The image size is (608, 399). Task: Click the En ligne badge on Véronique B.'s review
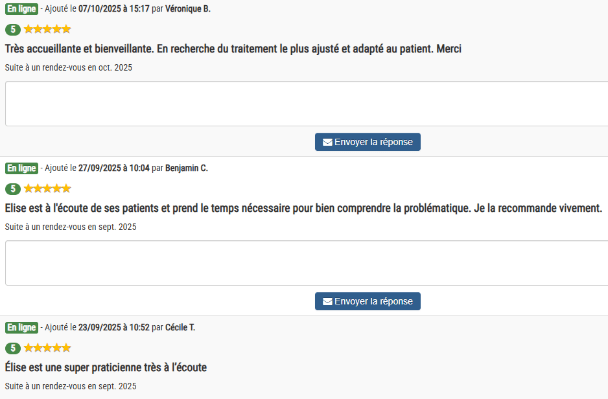(x=21, y=9)
